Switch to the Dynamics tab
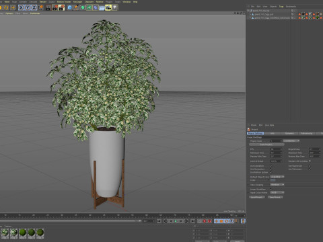The image size is (323, 242). [x=289, y=133]
